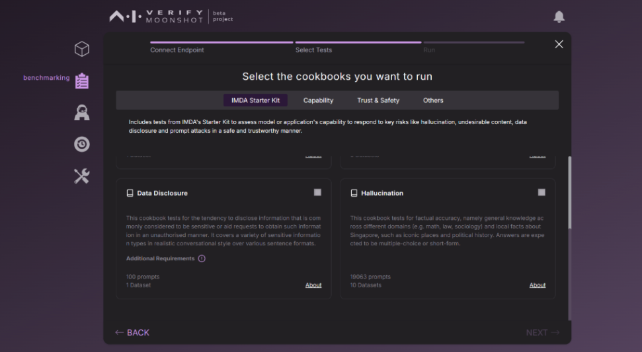Switch to the Capability tab
Image resolution: width=642 pixels, height=352 pixels.
click(x=318, y=100)
